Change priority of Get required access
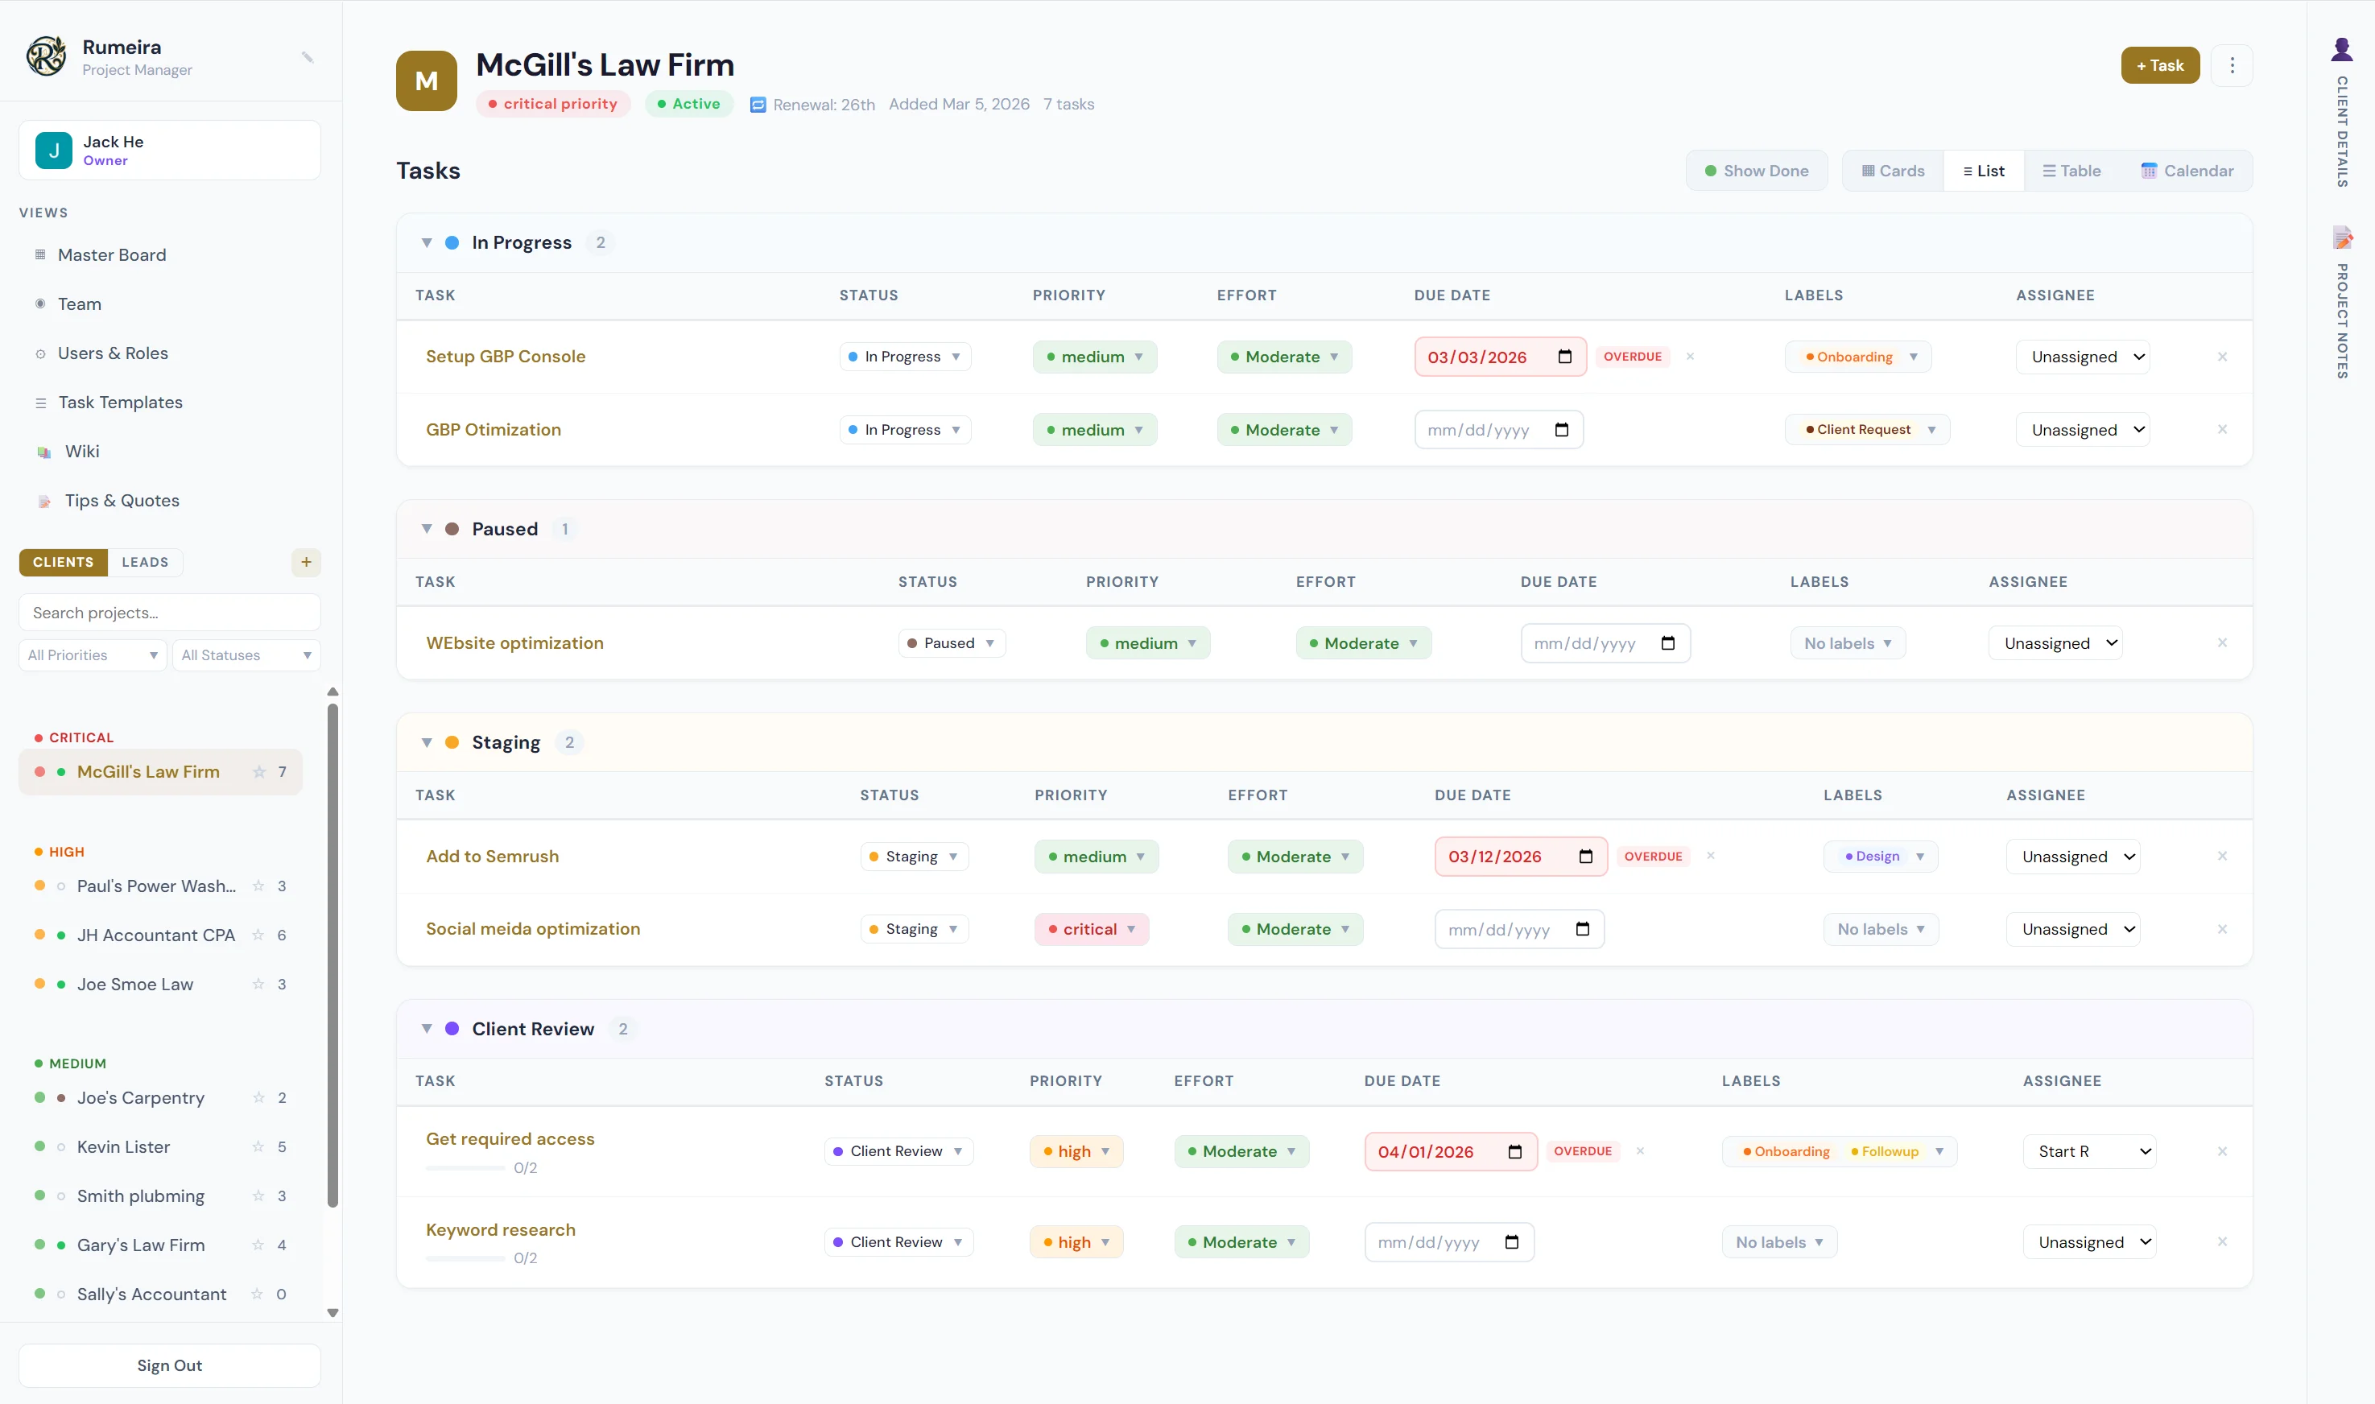This screenshot has width=2375, height=1404. (x=1076, y=1151)
